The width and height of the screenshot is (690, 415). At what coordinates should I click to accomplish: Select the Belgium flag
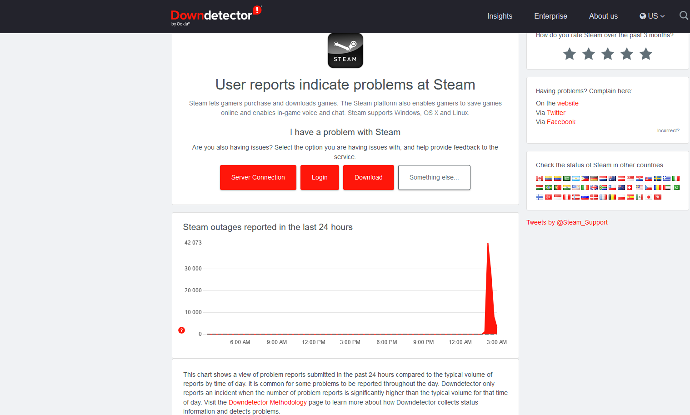[x=612, y=197]
